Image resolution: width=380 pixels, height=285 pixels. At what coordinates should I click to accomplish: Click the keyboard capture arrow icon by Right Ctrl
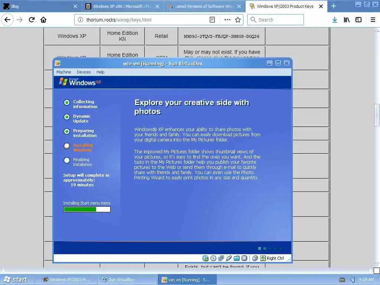(x=263, y=258)
